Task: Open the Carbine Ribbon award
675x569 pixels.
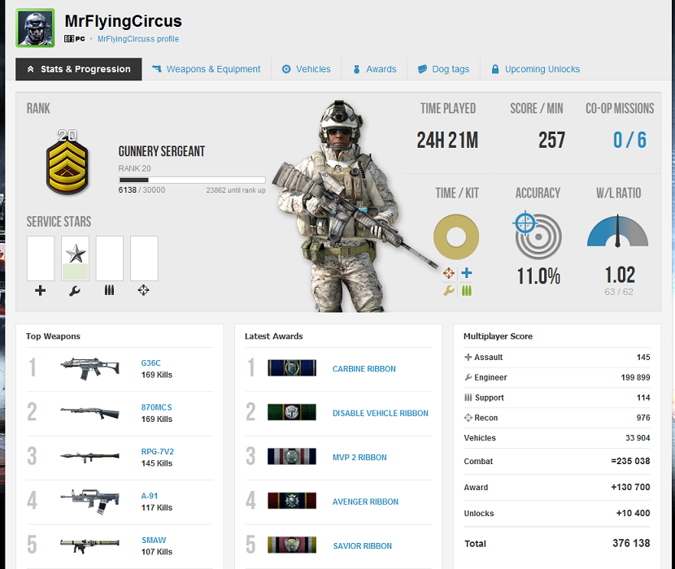Action: click(x=364, y=369)
